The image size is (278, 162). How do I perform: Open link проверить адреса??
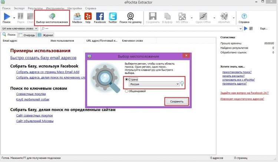(234, 84)
